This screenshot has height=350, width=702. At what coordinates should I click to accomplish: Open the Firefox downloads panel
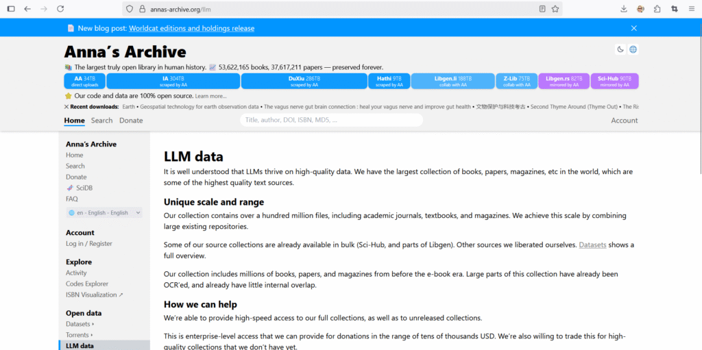tap(623, 9)
